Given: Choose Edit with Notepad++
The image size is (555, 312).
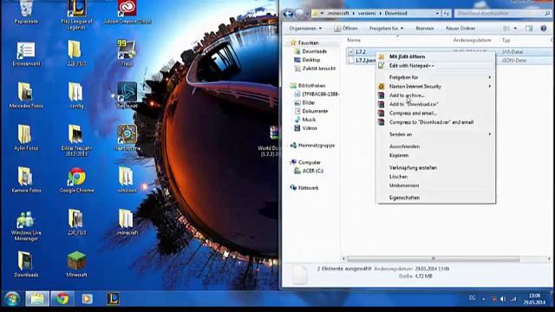Looking at the screenshot, I should click(435, 66).
